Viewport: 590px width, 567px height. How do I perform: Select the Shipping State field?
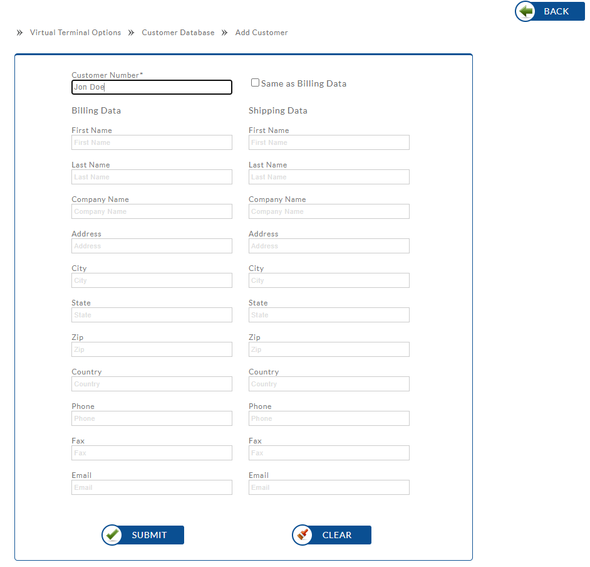[x=329, y=315]
